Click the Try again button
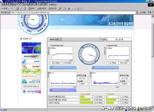Viewport: 154px width, 112px height. (103, 39)
